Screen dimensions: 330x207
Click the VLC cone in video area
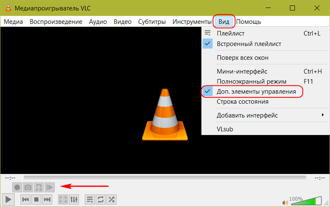tap(165, 115)
